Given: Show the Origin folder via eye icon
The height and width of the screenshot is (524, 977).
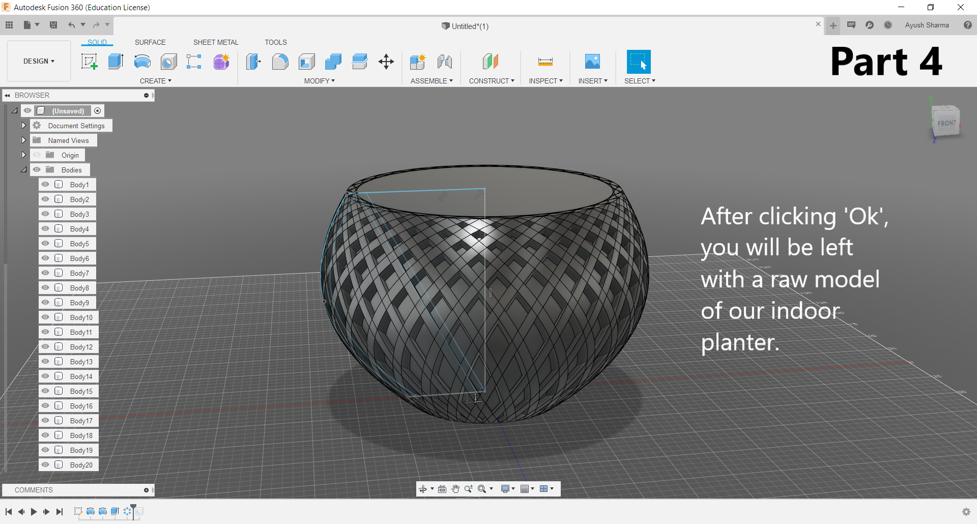Looking at the screenshot, I should (x=37, y=155).
